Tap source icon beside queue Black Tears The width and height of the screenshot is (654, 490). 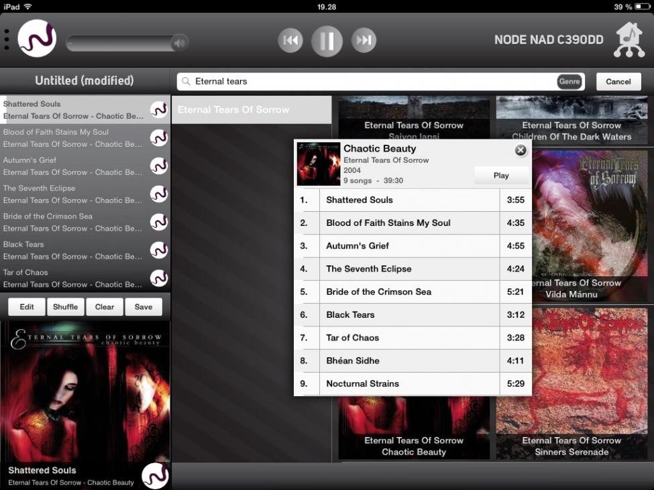coord(159,251)
